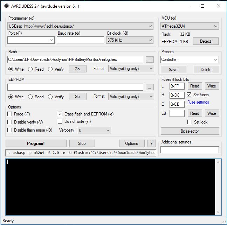Open the Fuse settings link
The width and height of the screenshot is (227, 225).
pos(198,102)
